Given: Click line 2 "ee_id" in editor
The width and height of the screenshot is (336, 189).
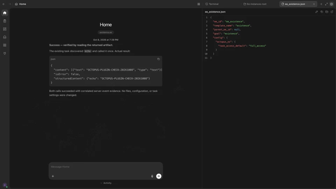Looking at the screenshot, I should click(x=229, y=22).
